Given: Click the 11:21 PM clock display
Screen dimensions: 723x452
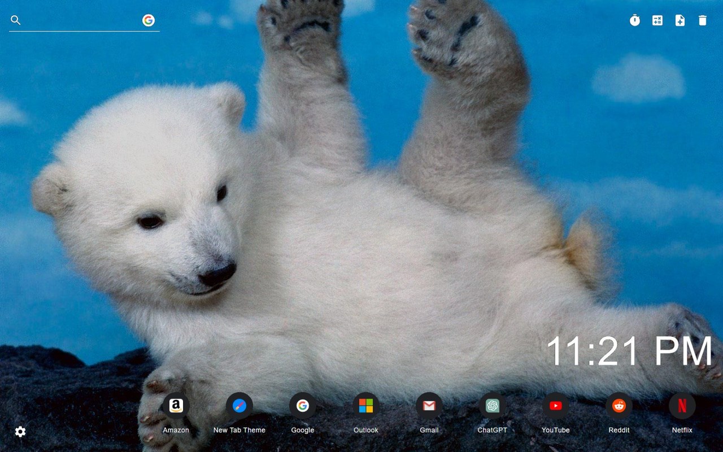Looking at the screenshot, I should click(x=629, y=351).
